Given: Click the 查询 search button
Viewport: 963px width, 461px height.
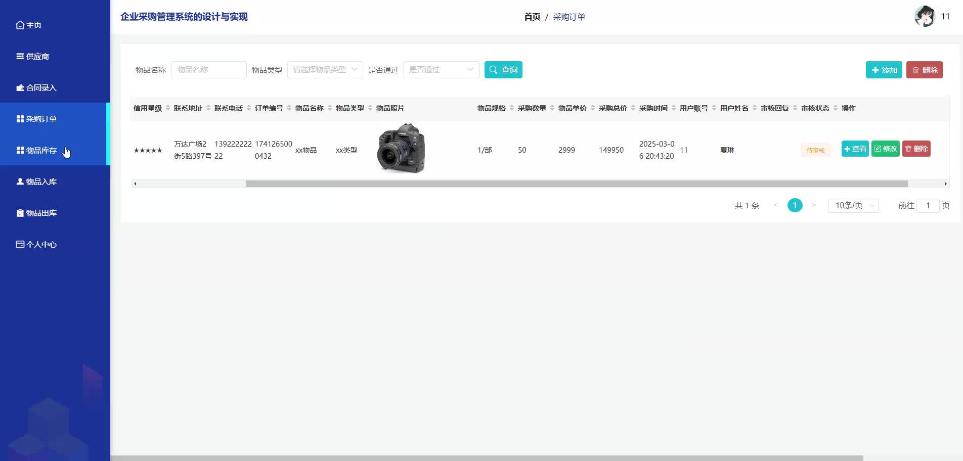Looking at the screenshot, I should point(503,70).
